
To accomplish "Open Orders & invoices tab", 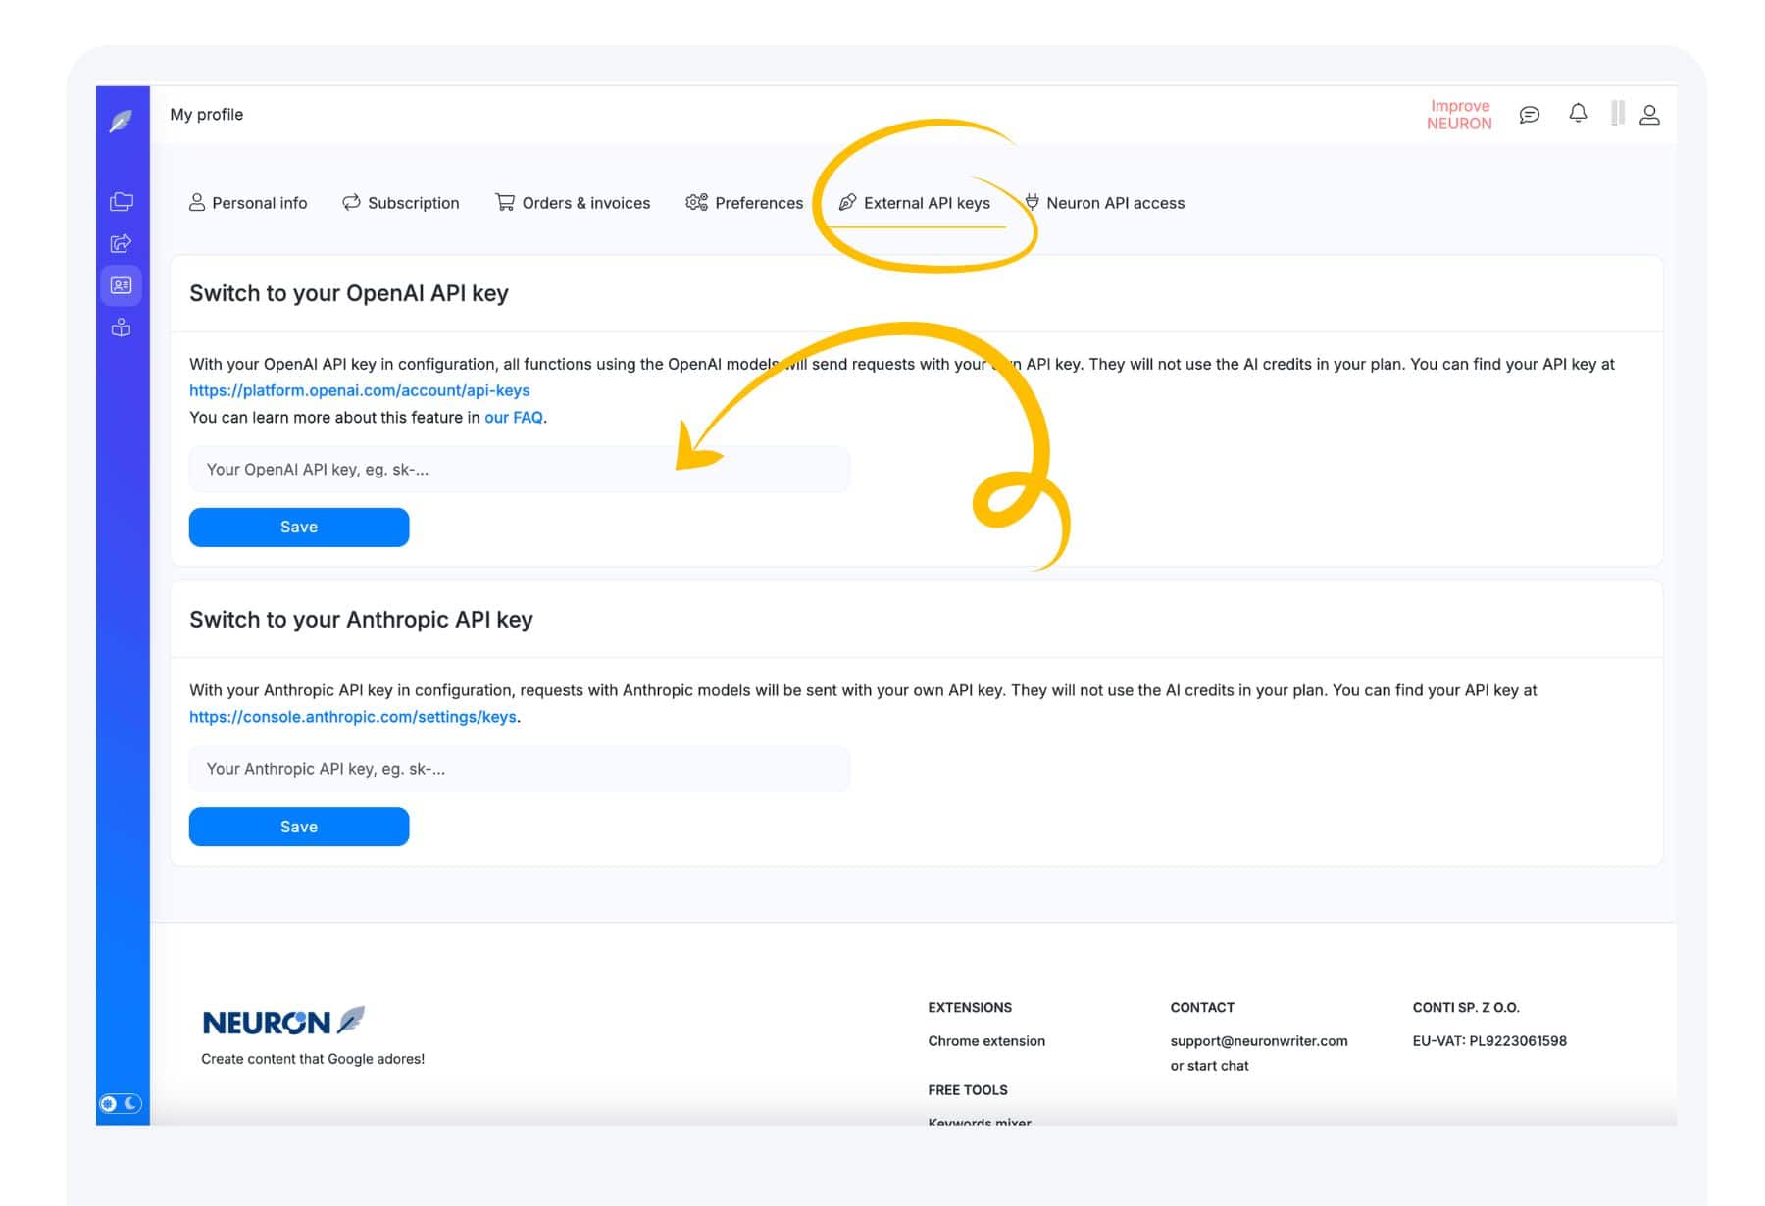I will tap(573, 203).
